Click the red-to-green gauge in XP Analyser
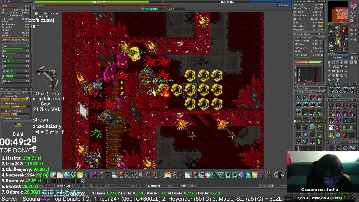This screenshot has height=202, width=359. pyautogui.click(x=308, y=62)
